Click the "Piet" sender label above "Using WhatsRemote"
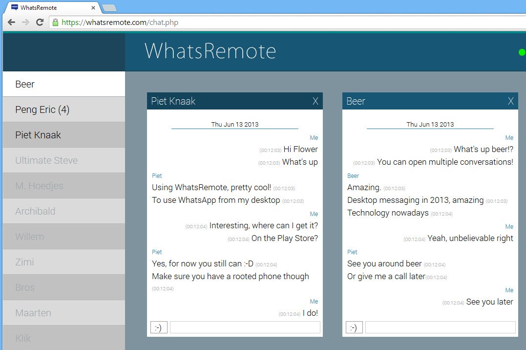Viewport: 526px width, 350px height. (157, 175)
